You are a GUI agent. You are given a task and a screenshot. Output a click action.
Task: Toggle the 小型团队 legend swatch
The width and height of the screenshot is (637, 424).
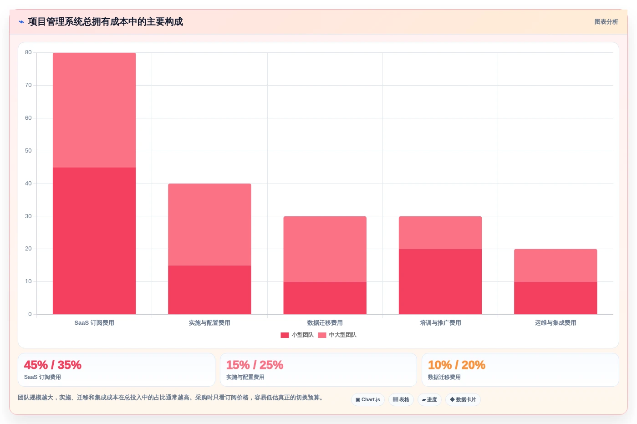[x=285, y=335]
